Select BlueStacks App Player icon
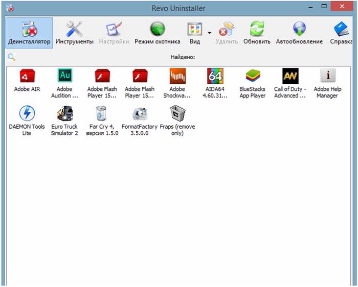The width and height of the screenshot is (358, 287). click(252, 77)
